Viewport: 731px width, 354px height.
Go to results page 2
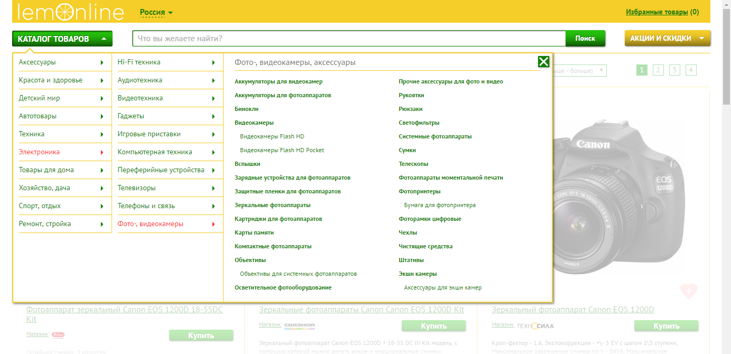click(x=658, y=70)
